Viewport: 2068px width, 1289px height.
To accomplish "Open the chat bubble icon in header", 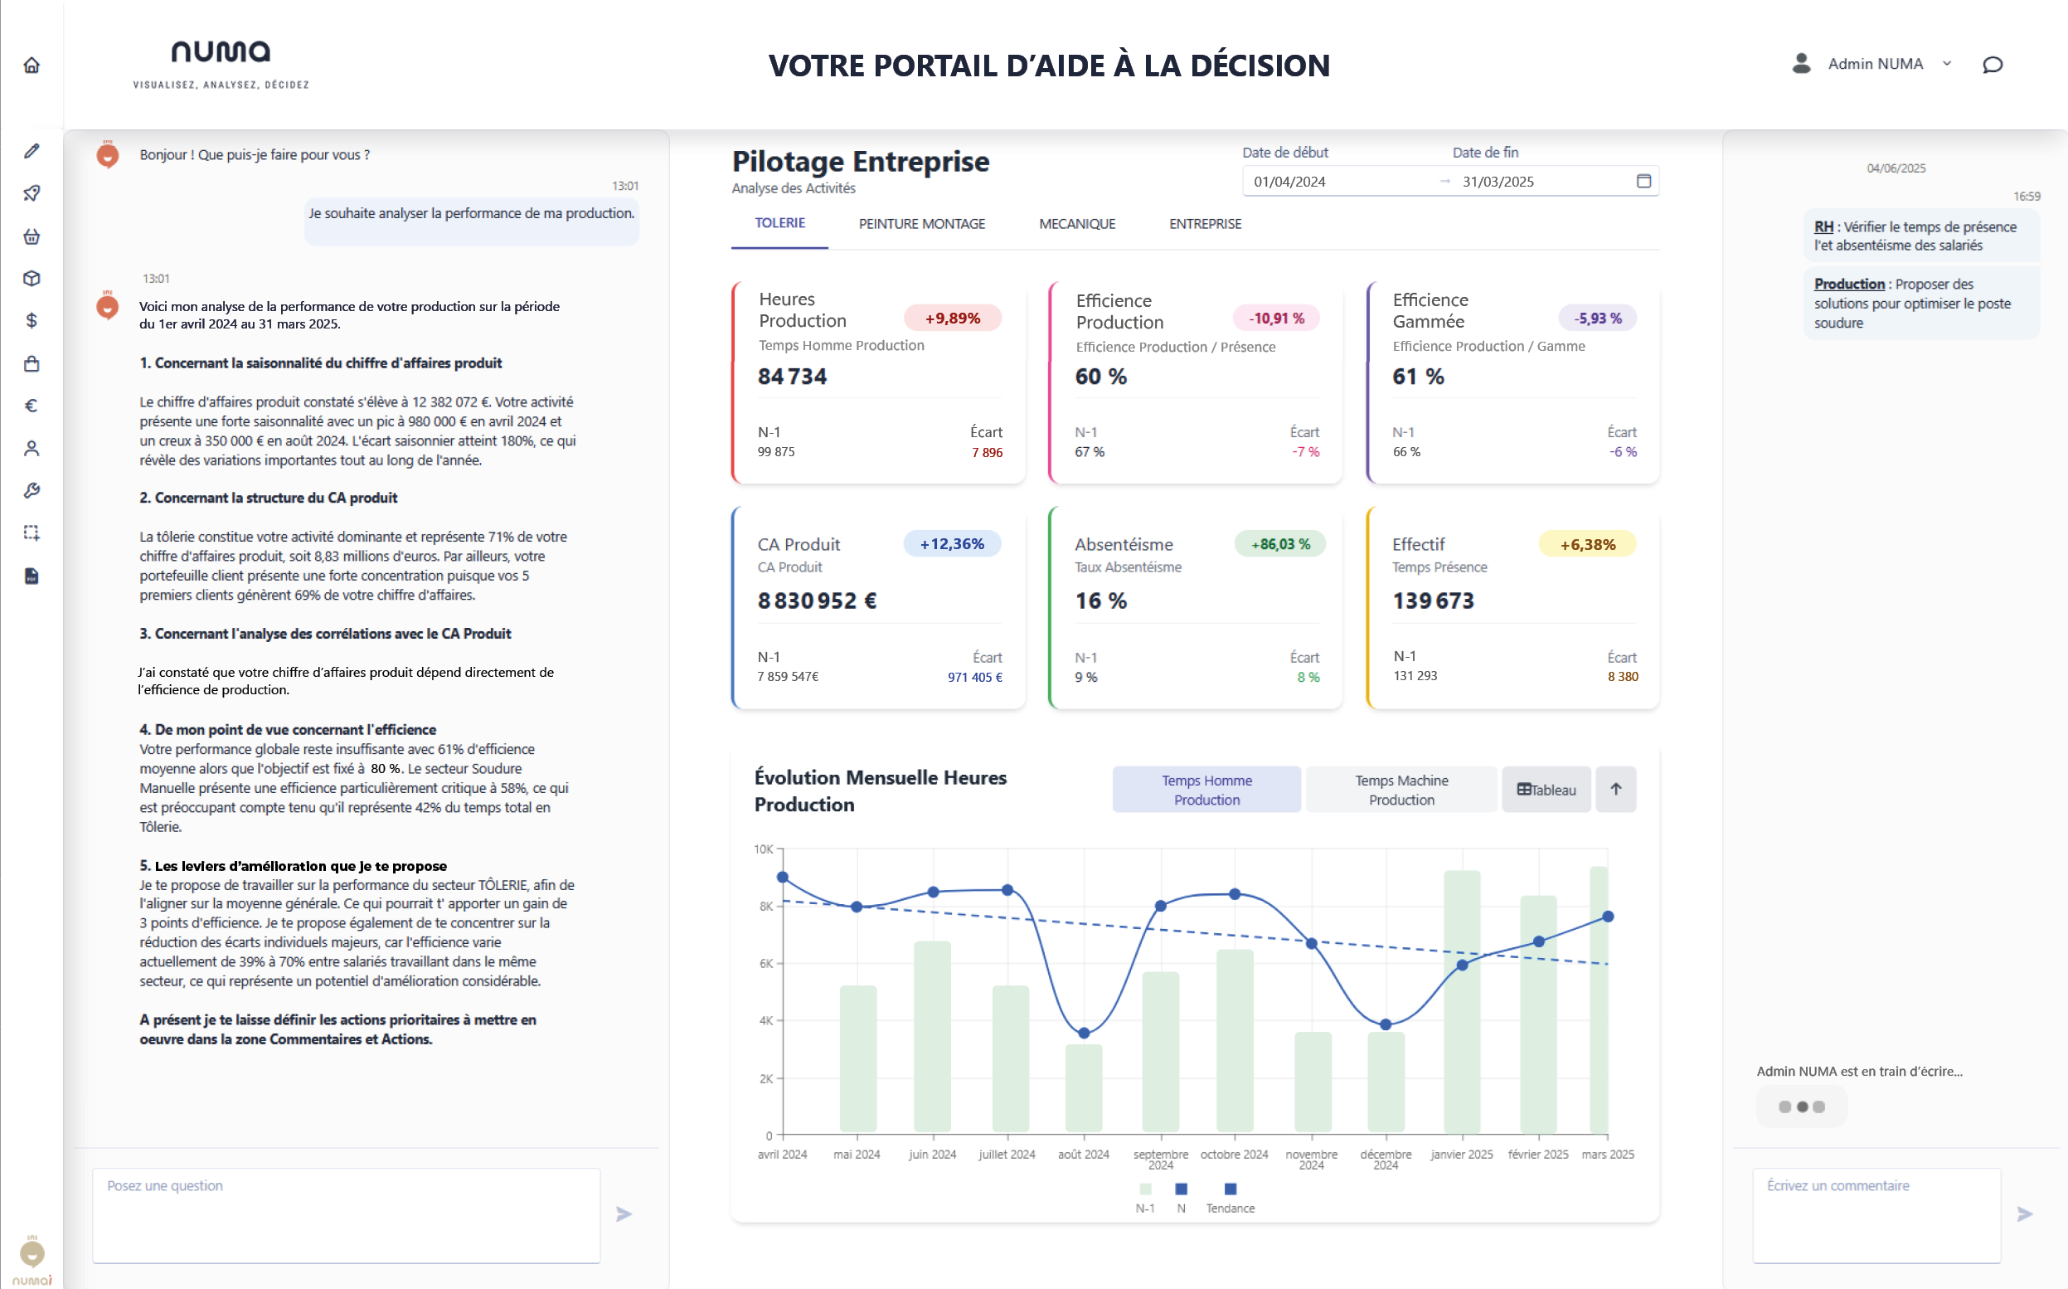I will coord(1993,65).
